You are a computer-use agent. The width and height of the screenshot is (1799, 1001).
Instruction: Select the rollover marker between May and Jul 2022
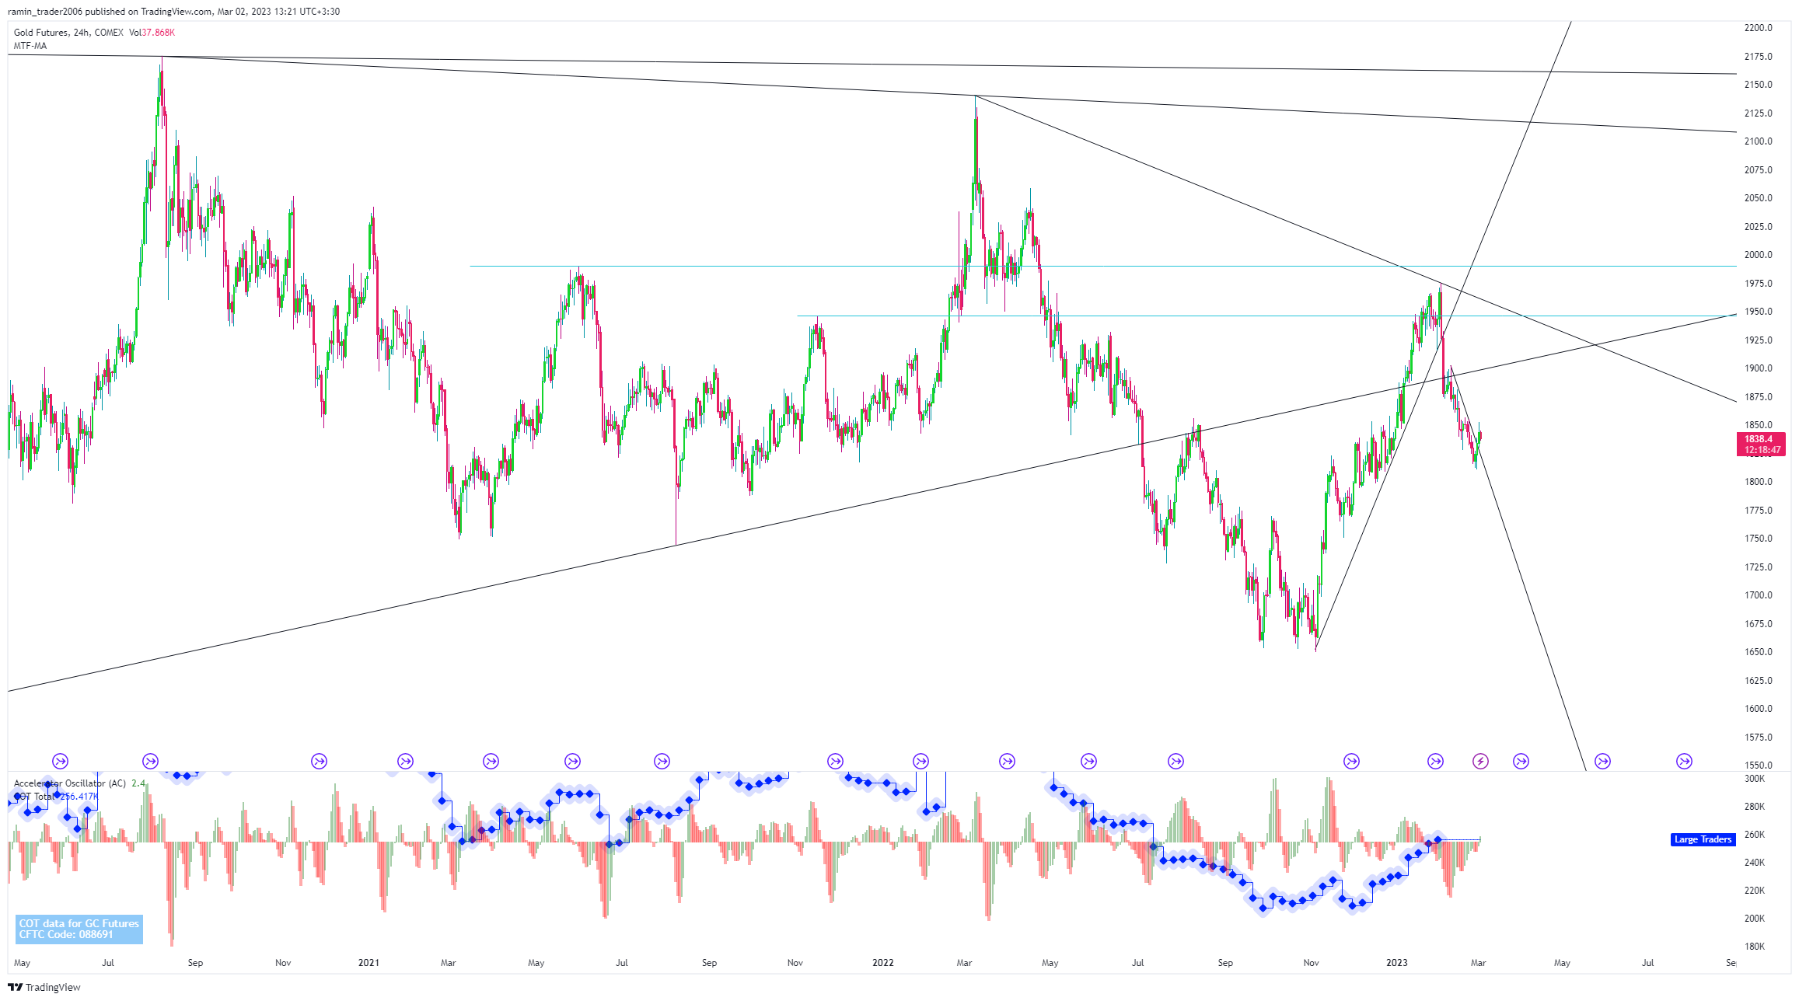click(x=1088, y=761)
